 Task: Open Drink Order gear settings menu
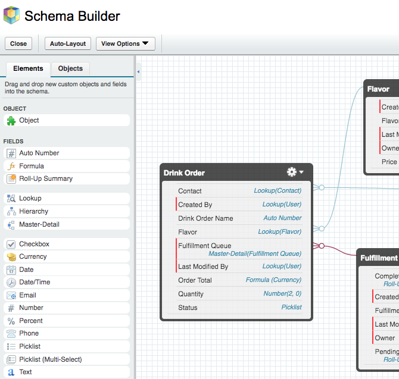(295, 172)
